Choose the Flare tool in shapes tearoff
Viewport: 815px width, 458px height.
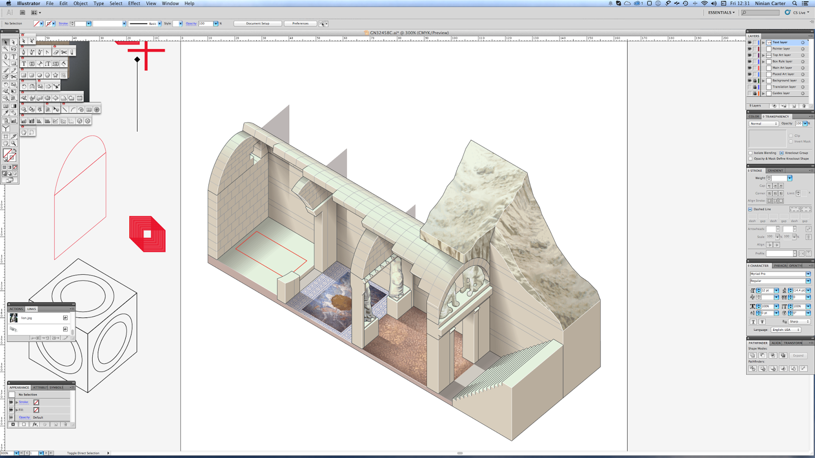point(63,75)
